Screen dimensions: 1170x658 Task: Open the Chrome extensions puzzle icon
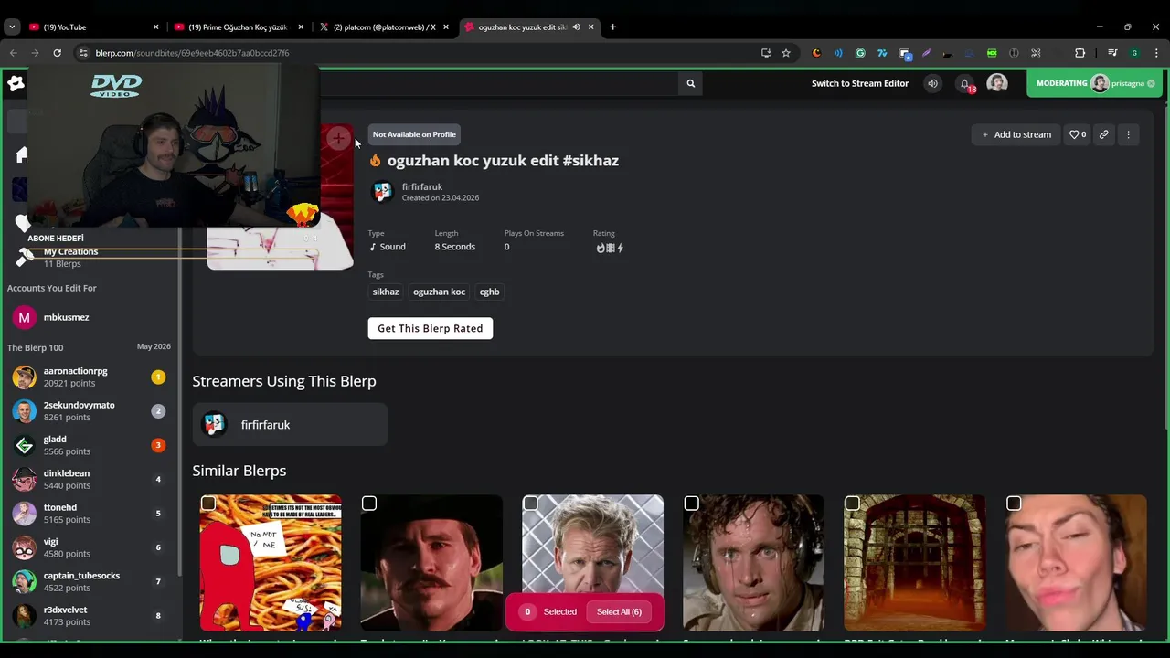1080,53
